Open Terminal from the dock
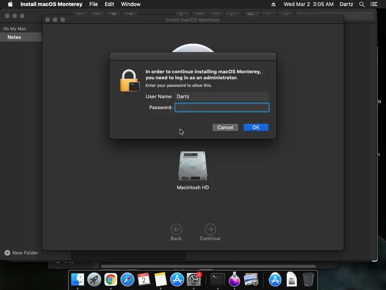This screenshot has height=290, width=386. point(218,279)
